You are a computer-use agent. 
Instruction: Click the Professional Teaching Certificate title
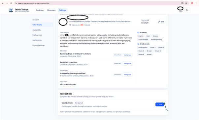pyautogui.click(x=73, y=74)
